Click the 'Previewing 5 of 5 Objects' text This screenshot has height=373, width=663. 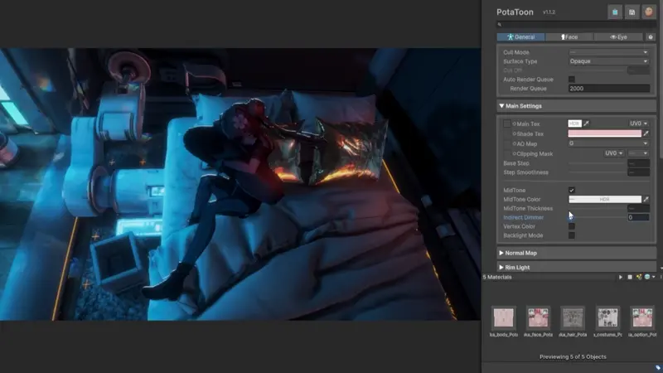tap(573, 357)
